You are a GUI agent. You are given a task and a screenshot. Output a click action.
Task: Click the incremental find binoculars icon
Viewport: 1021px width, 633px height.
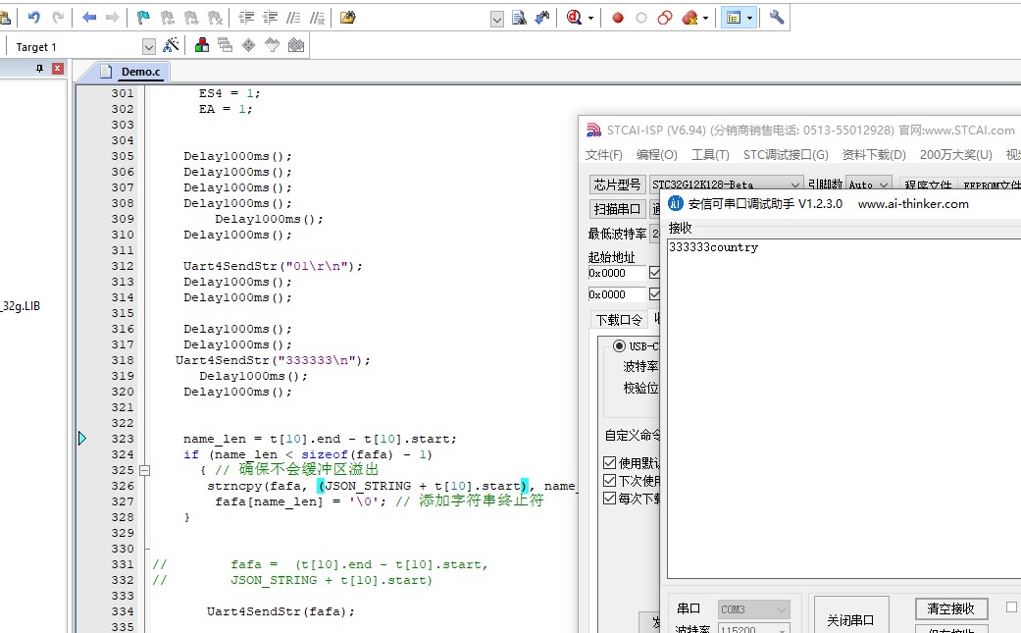541,18
